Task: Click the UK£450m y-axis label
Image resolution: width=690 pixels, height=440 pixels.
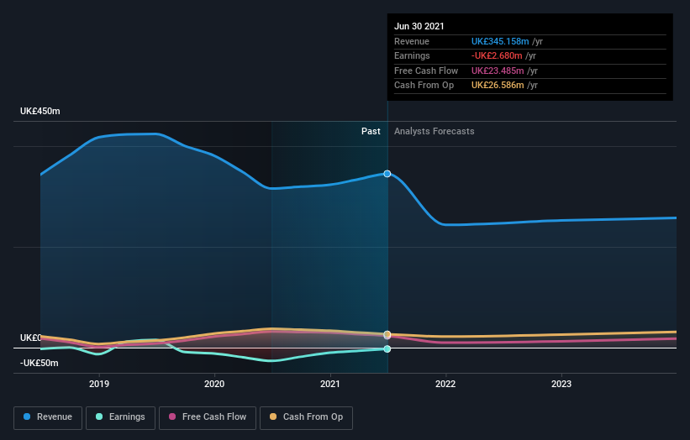Action: click(40, 111)
